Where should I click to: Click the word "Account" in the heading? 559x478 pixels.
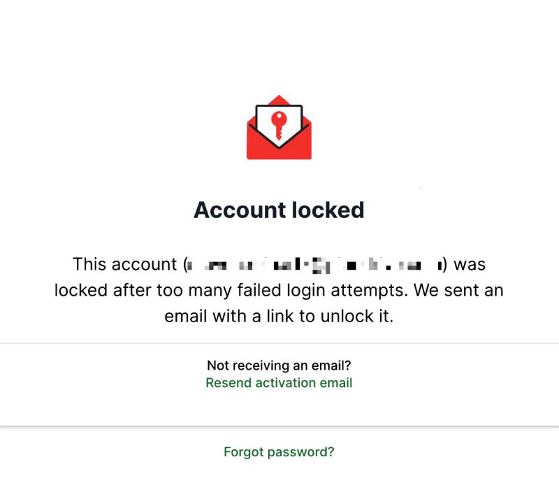[x=238, y=210]
